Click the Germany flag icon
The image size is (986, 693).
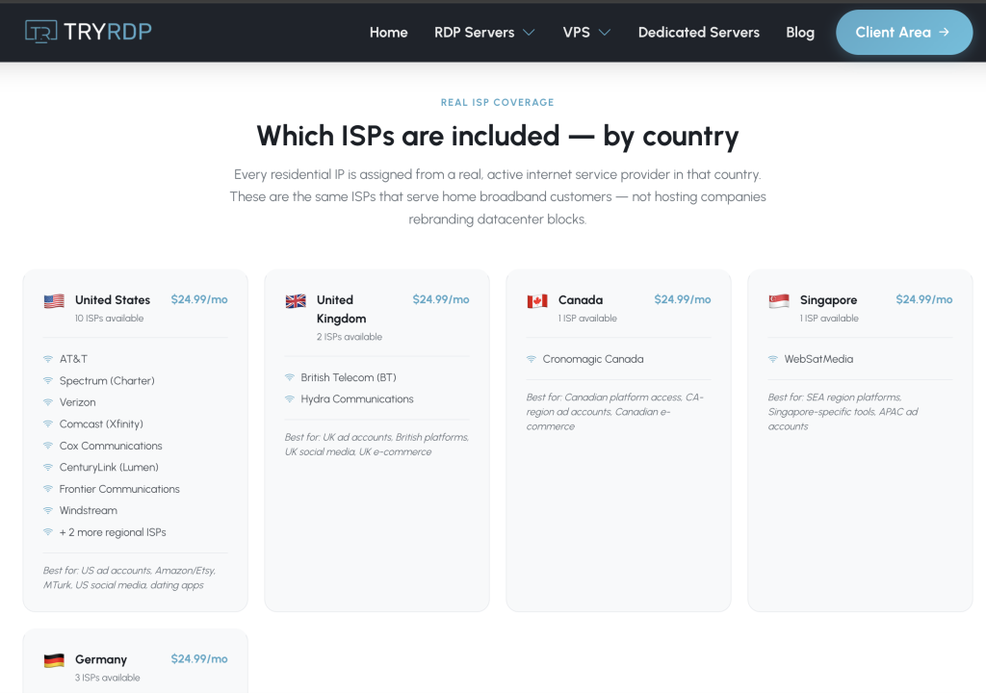point(54,660)
